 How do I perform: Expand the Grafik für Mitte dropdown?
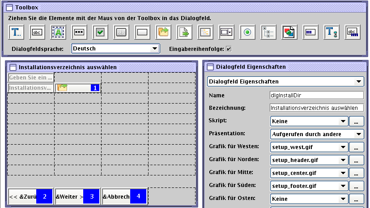click(x=309, y=173)
